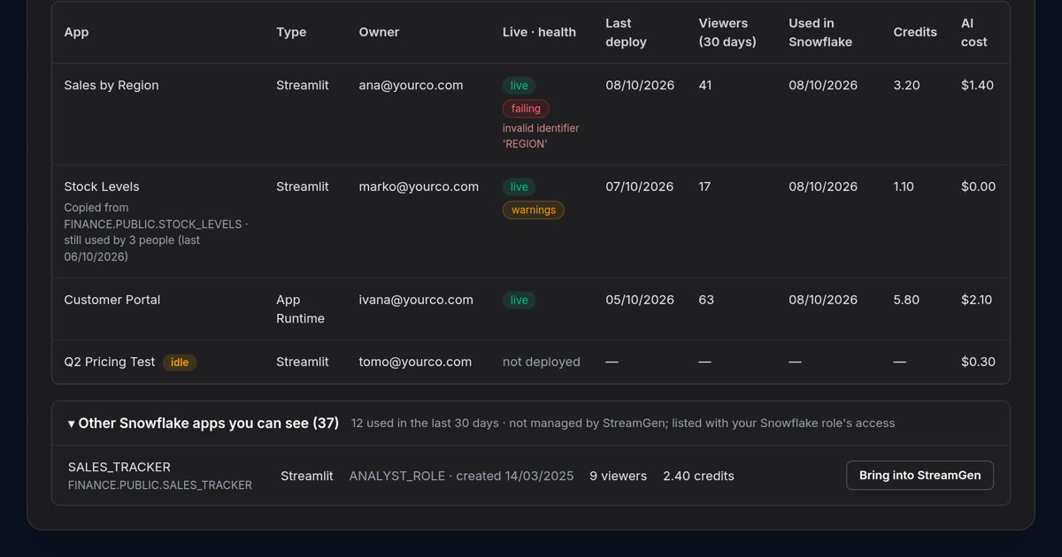Viewport: 1062px width, 557px height.
Task: Click the 63 viewers value for Customer Portal
Action: coord(706,301)
